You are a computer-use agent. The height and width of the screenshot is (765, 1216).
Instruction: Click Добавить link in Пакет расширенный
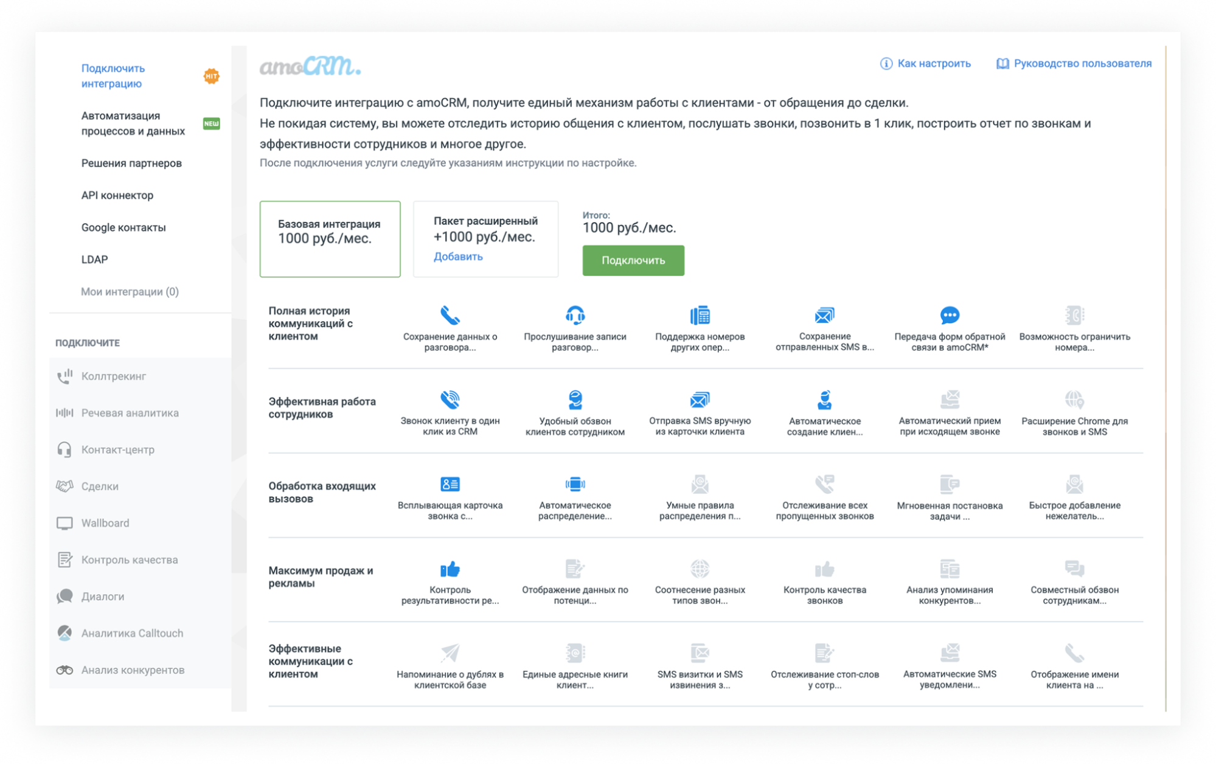coord(458,257)
